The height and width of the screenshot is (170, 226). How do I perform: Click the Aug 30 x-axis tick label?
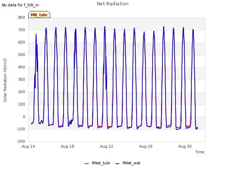185,146
